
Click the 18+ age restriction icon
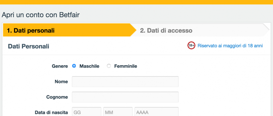click(x=191, y=46)
